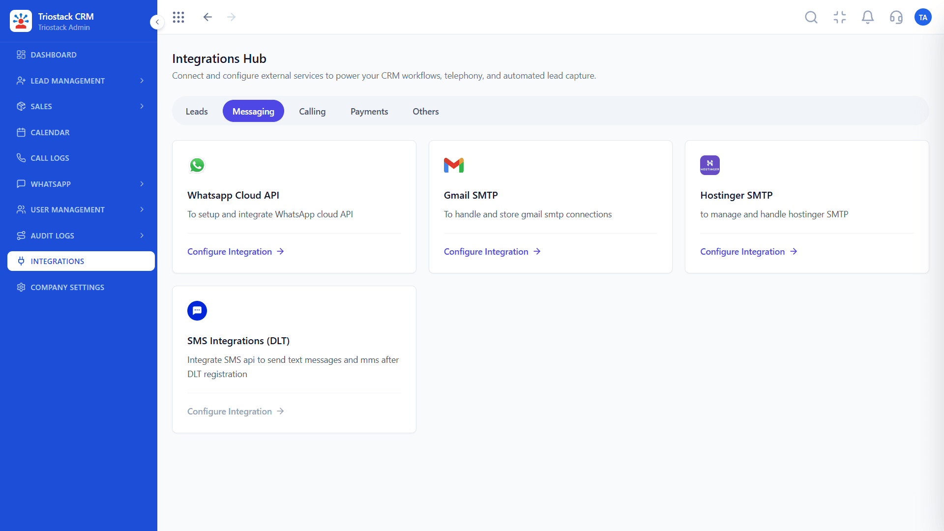The width and height of the screenshot is (944, 531).
Task: Click the Call Logs phone icon
Action: point(21,158)
